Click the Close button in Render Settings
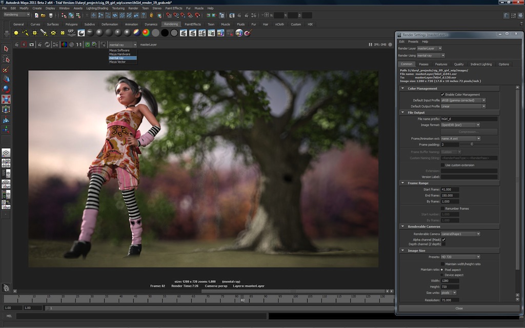This screenshot has height=328, width=525. coord(459,308)
